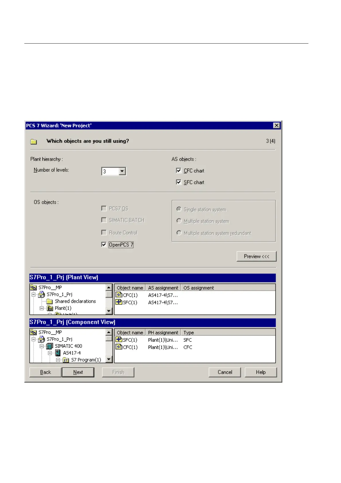This screenshot has width=341, height=483.
Task: Click the Cancel button
Action: [x=225, y=372]
